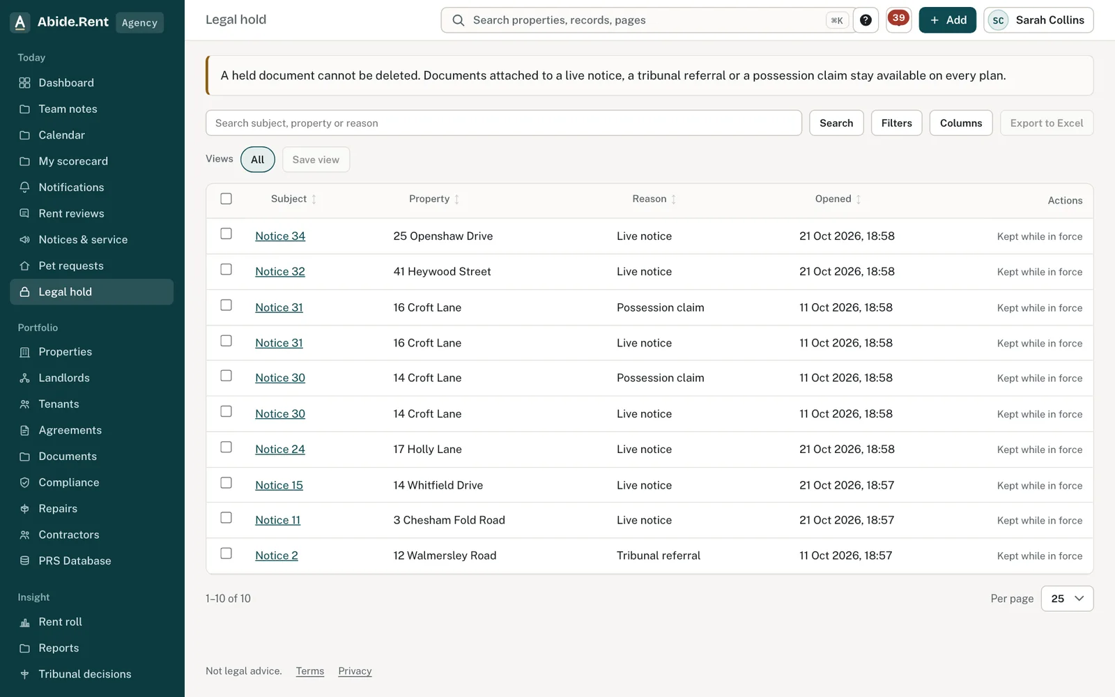This screenshot has width=1115, height=697.
Task: Tick the checkbox for Notice 2 row
Action: coord(226,553)
